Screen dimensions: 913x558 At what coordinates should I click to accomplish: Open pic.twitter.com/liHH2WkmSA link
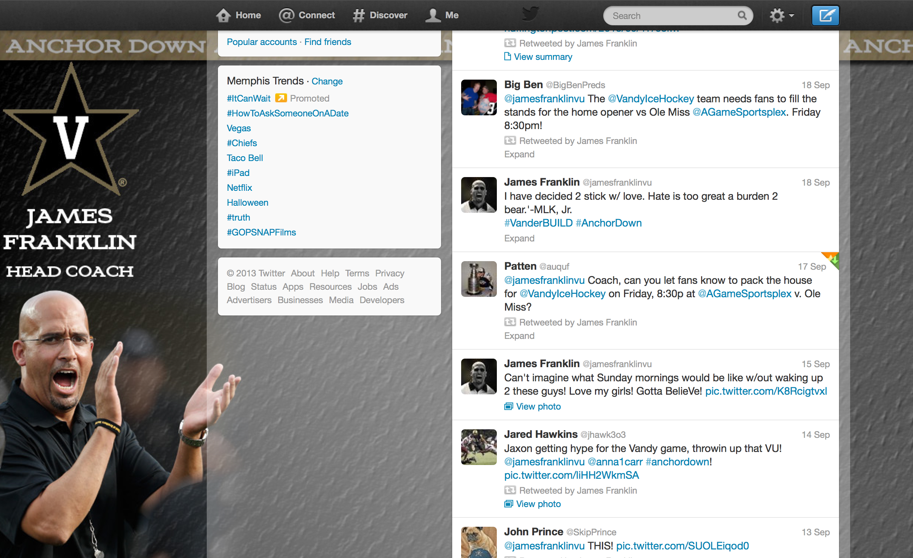572,475
